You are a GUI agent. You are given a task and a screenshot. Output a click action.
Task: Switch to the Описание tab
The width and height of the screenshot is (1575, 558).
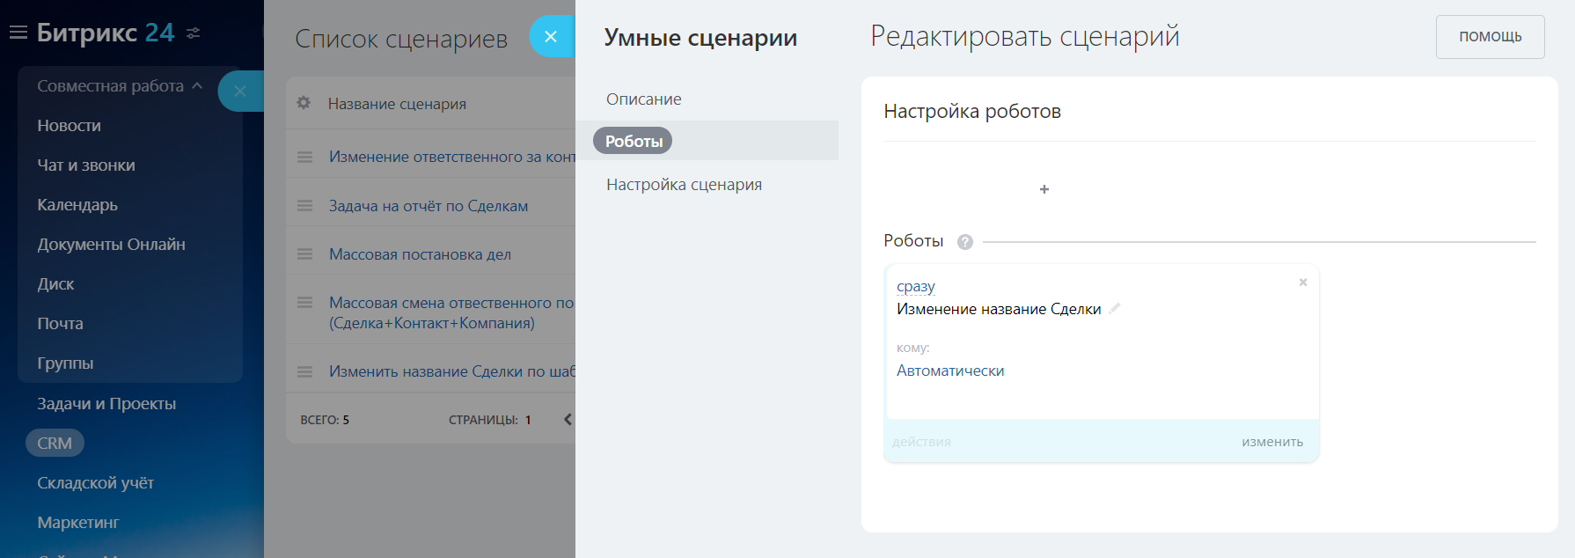coord(643,99)
